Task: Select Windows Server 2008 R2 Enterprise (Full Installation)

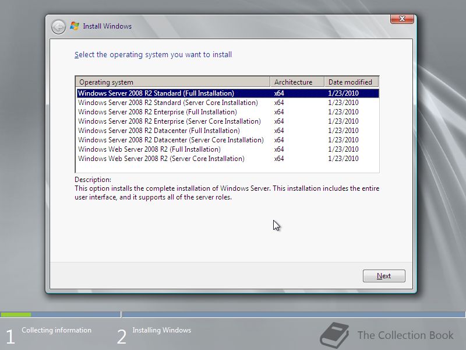Action: point(228,112)
